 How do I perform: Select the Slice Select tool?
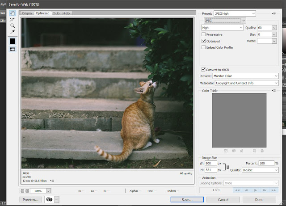(13, 19)
